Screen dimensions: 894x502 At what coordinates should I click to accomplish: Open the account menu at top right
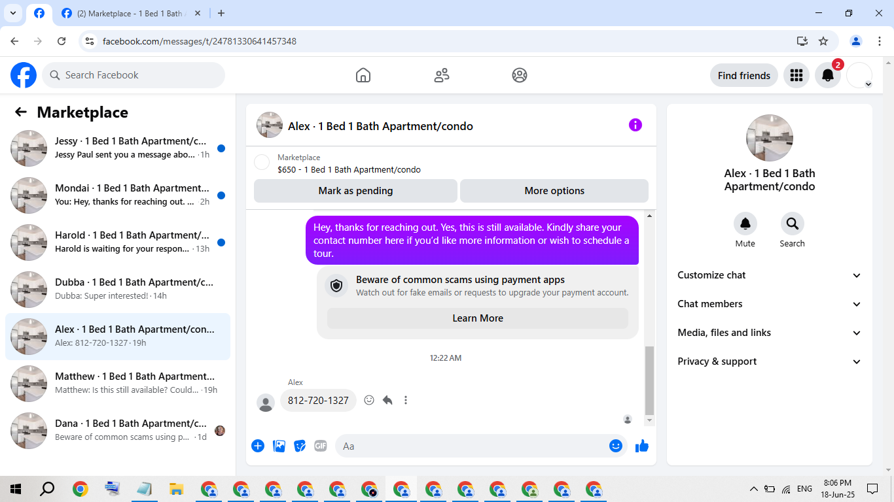point(859,75)
